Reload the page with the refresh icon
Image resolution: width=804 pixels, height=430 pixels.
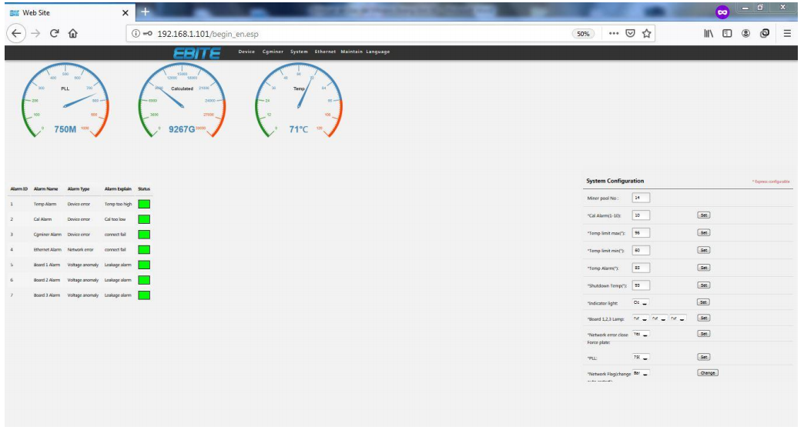(55, 34)
